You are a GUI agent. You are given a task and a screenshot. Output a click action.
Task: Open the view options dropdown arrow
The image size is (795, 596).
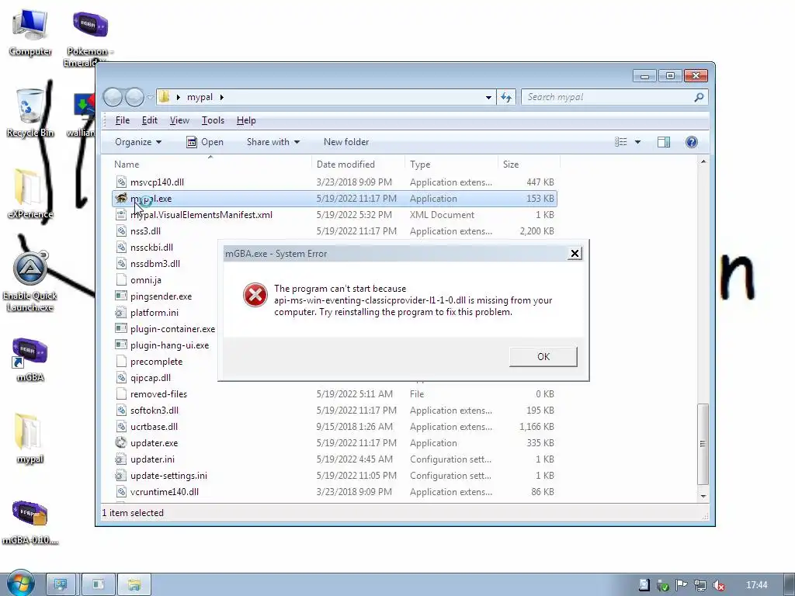[x=638, y=142]
